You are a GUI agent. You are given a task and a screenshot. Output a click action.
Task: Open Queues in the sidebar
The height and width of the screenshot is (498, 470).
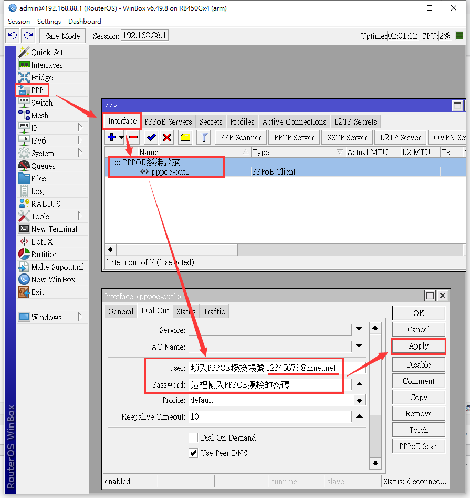coord(43,166)
